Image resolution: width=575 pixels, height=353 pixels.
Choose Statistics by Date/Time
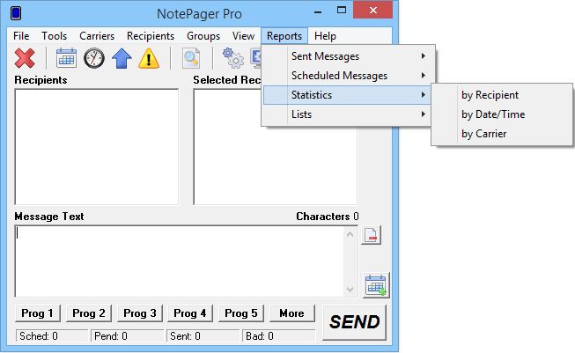tap(502, 114)
